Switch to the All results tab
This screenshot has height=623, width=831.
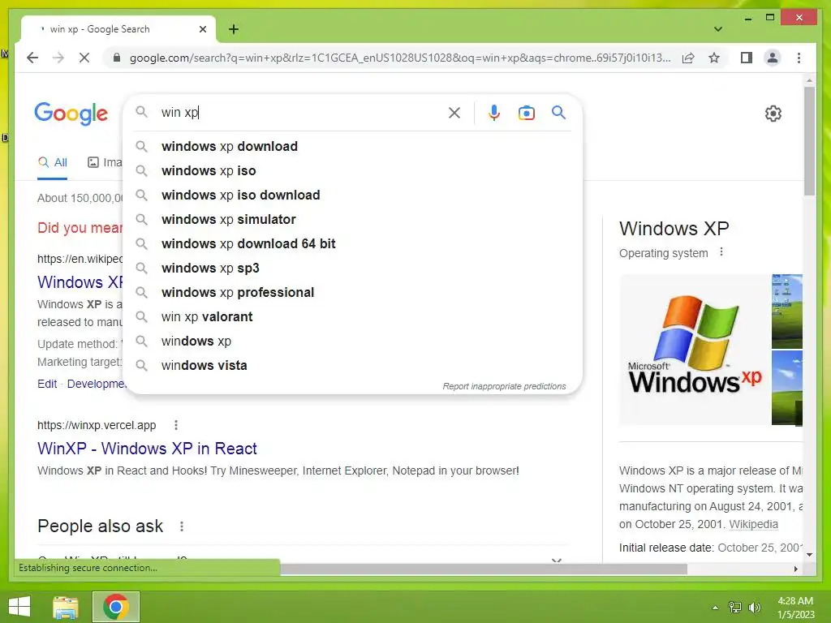coord(53,162)
